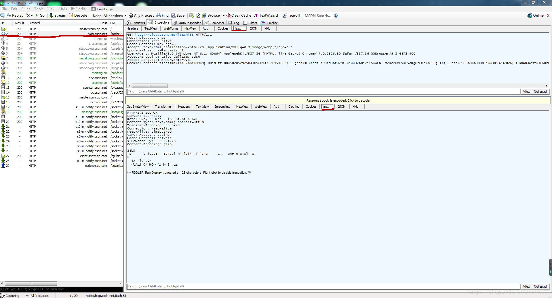Click the timer stopwatch toolbar icon
This screenshot has height=298, width=552.
point(198,16)
